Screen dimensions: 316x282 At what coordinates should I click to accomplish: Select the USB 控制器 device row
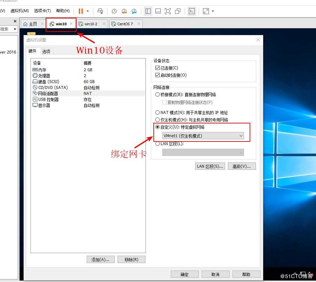click(88, 99)
